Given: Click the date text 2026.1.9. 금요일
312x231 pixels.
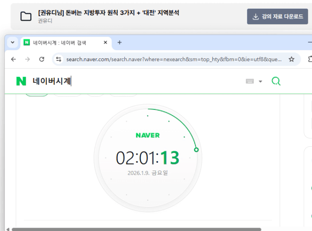Looking at the screenshot, I should pyautogui.click(x=148, y=173).
